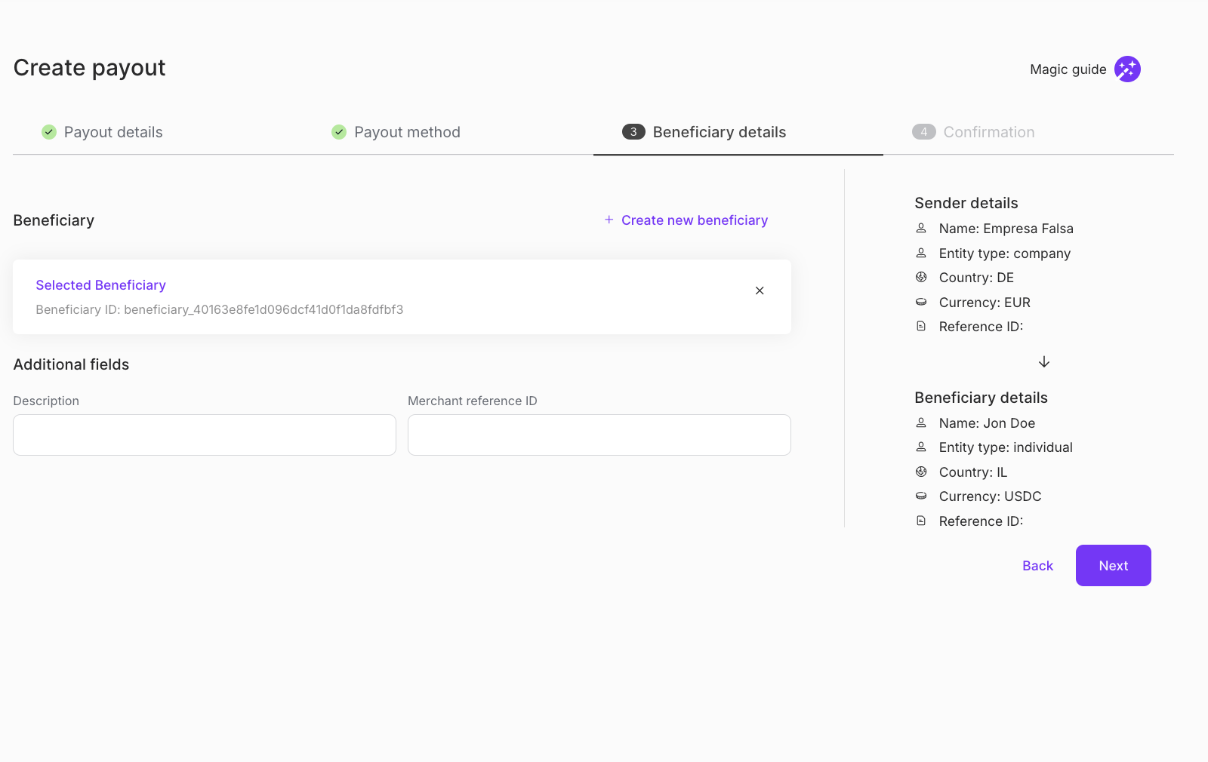Click the down arrow between sender and beneficiary details
The image size is (1208, 762).
(1044, 361)
